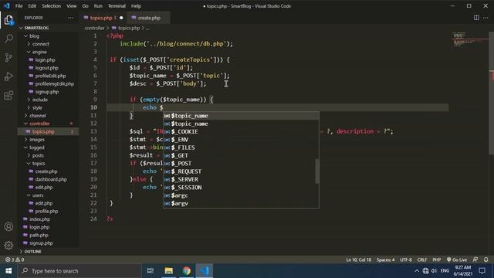Select $_SESSION from autocomplete list
The image size is (494, 278).
tap(241, 187)
